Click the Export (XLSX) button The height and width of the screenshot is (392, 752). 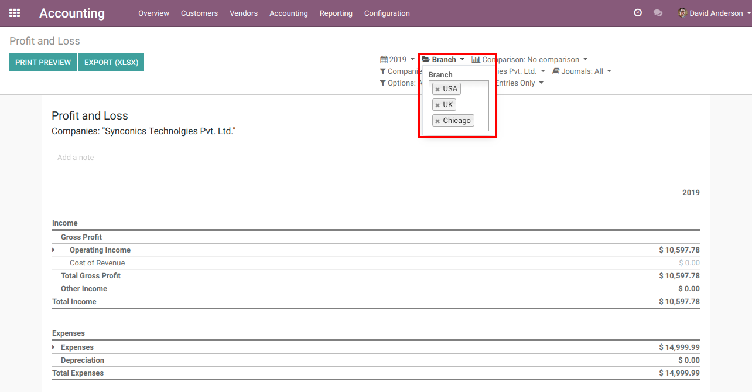[x=111, y=63]
